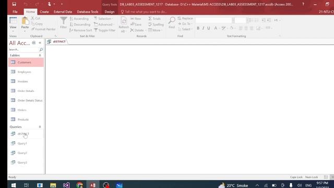
Task: Collapse the Tables group
Action: click(40, 55)
